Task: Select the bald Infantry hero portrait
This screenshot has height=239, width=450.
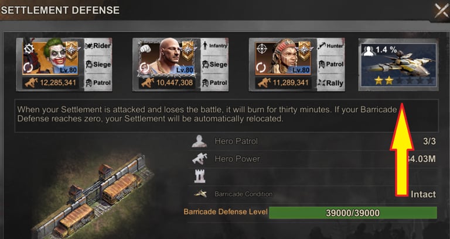Action: tap(166, 58)
